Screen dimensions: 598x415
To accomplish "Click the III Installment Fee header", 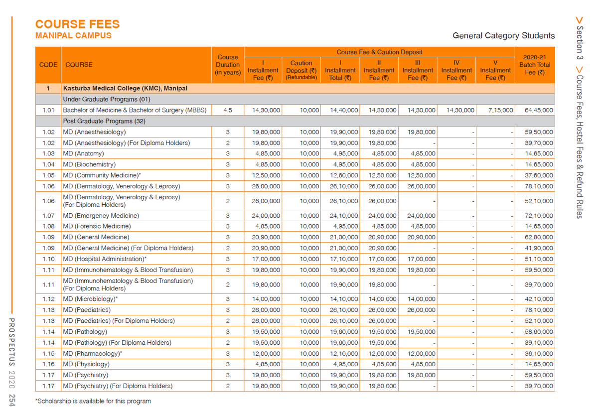I will (x=418, y=70).
